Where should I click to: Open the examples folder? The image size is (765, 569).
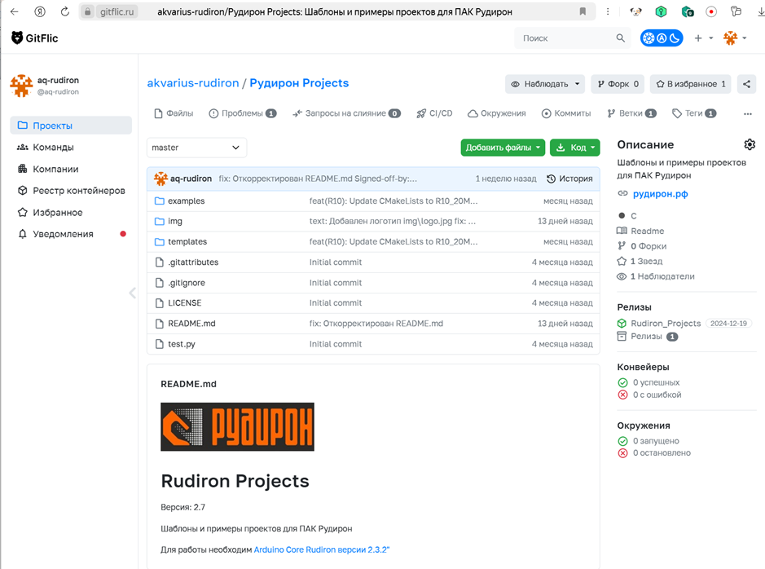tap(187, 201)
